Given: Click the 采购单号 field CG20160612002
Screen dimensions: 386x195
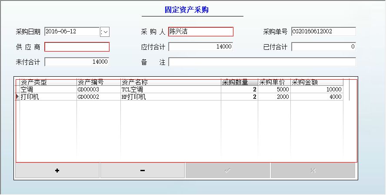Looking at the screenshot, I should 323,32.
